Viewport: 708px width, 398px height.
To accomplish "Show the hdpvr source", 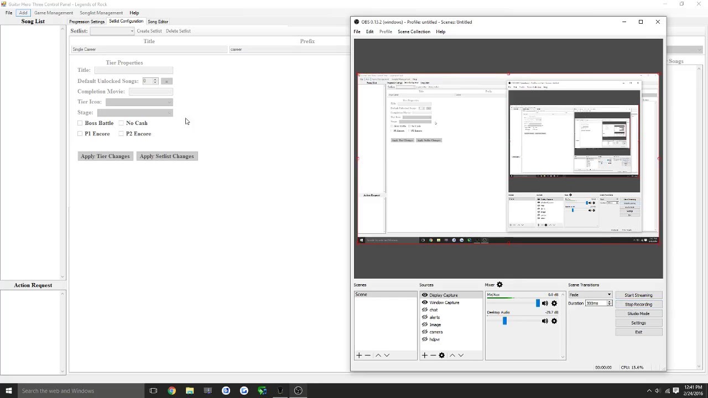I will [425, 339].
